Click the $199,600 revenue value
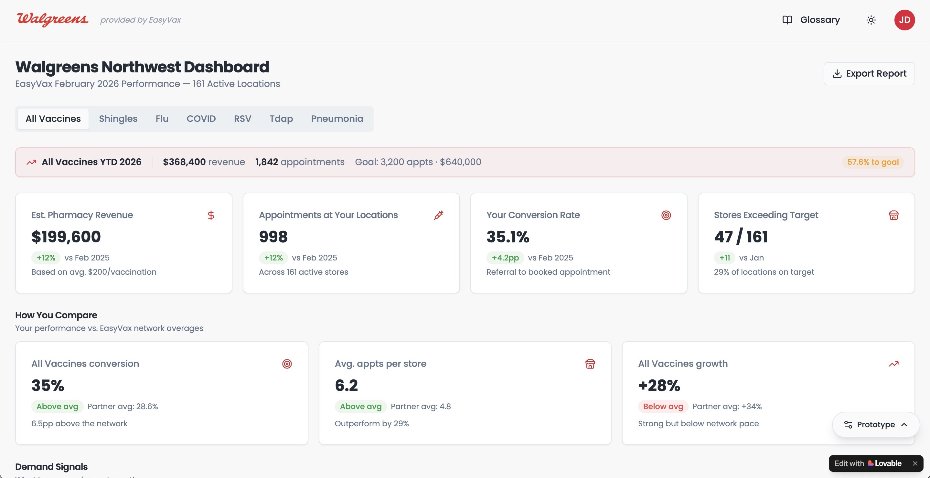This screenshot has height=478, width=930. coord(66,237)
